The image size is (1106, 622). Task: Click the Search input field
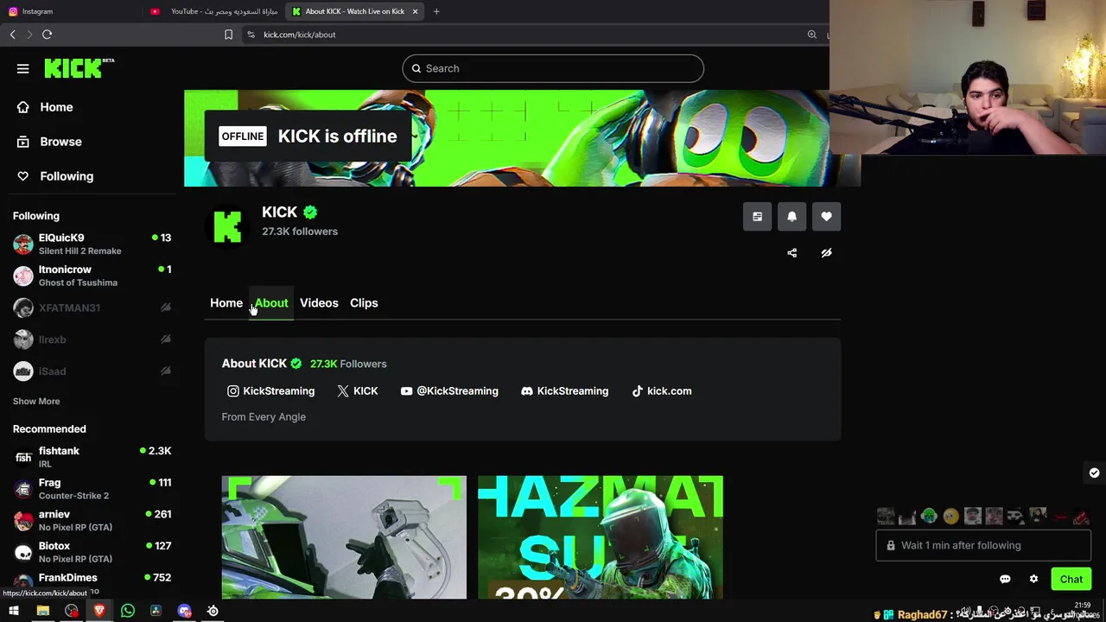click(553, 68)
